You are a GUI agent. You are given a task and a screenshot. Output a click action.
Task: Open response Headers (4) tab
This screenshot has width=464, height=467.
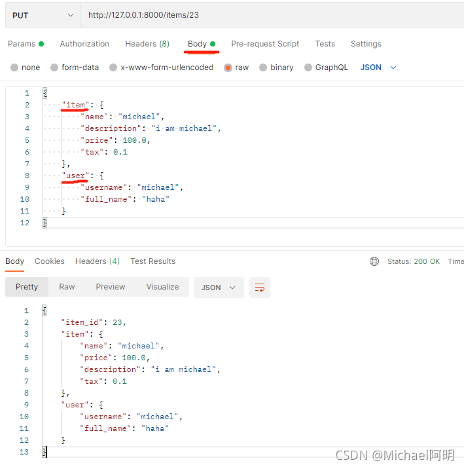[98, 261]
